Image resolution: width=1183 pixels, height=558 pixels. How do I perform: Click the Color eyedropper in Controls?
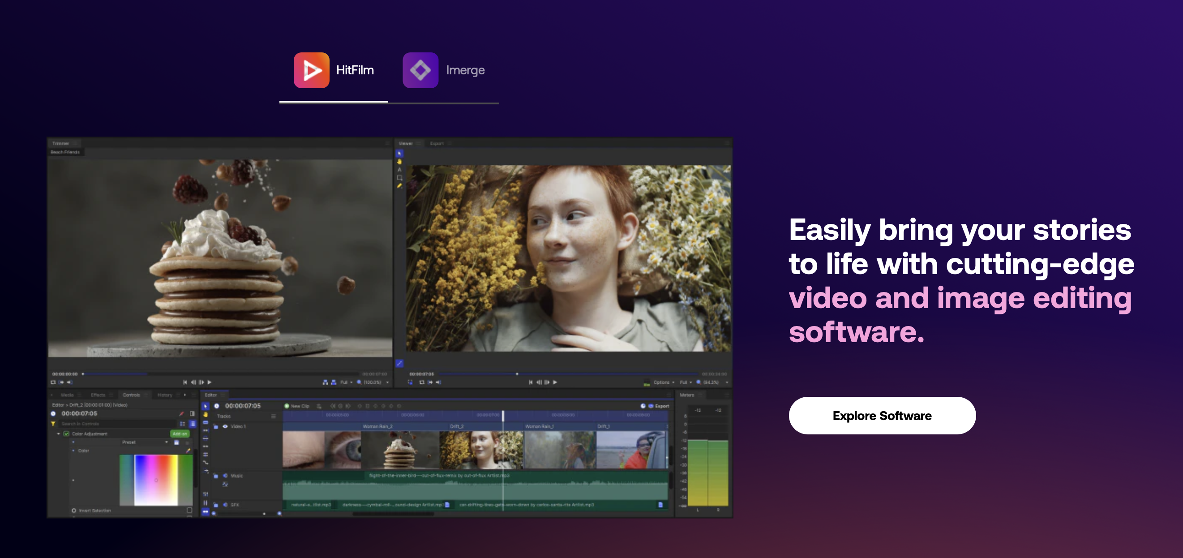[x=188, y=451]
